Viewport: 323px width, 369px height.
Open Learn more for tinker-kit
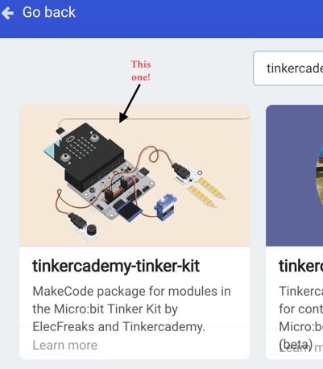pos(64,345)
